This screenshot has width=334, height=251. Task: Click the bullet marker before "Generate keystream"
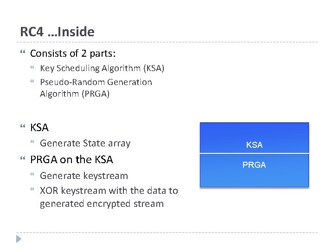(32, 176)
